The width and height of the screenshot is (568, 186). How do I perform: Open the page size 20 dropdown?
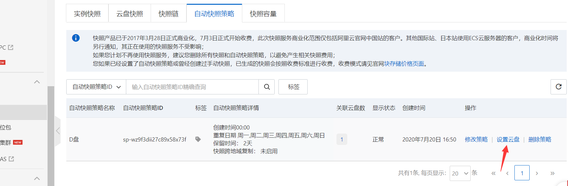pyautogui.click(x=460, y=173)
